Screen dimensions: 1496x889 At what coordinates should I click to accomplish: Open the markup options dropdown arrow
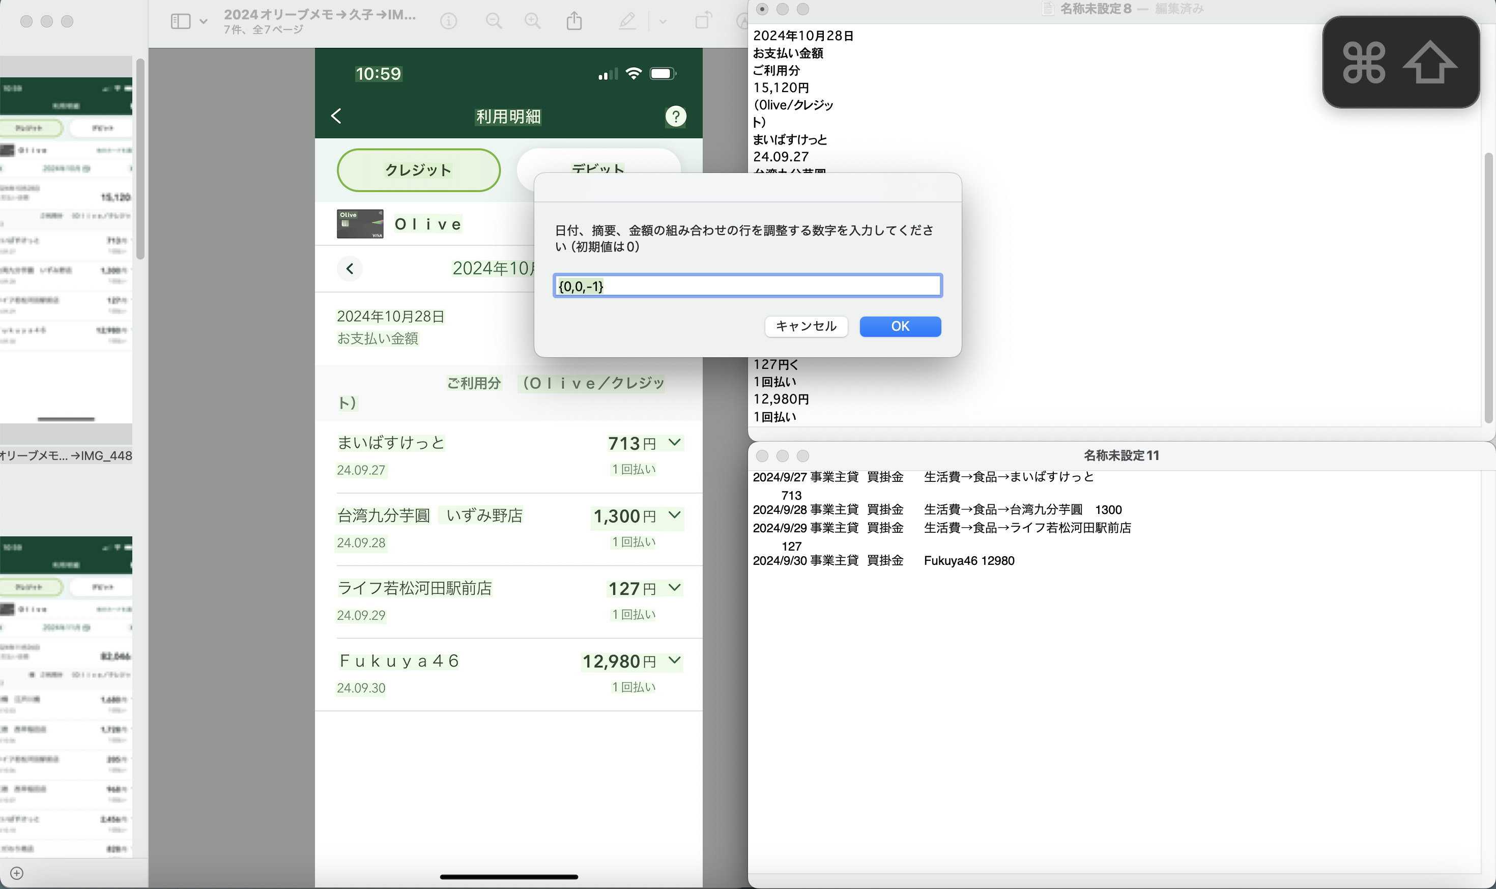[663, 21]
